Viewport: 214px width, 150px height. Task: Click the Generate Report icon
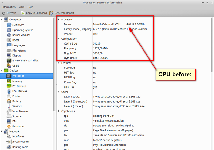point(51,13)
